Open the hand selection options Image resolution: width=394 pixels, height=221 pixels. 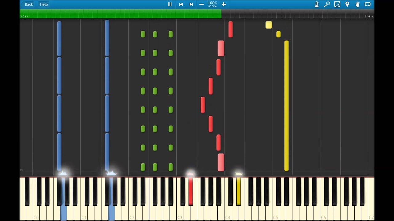pyautogui.click(x=357, y=4)
